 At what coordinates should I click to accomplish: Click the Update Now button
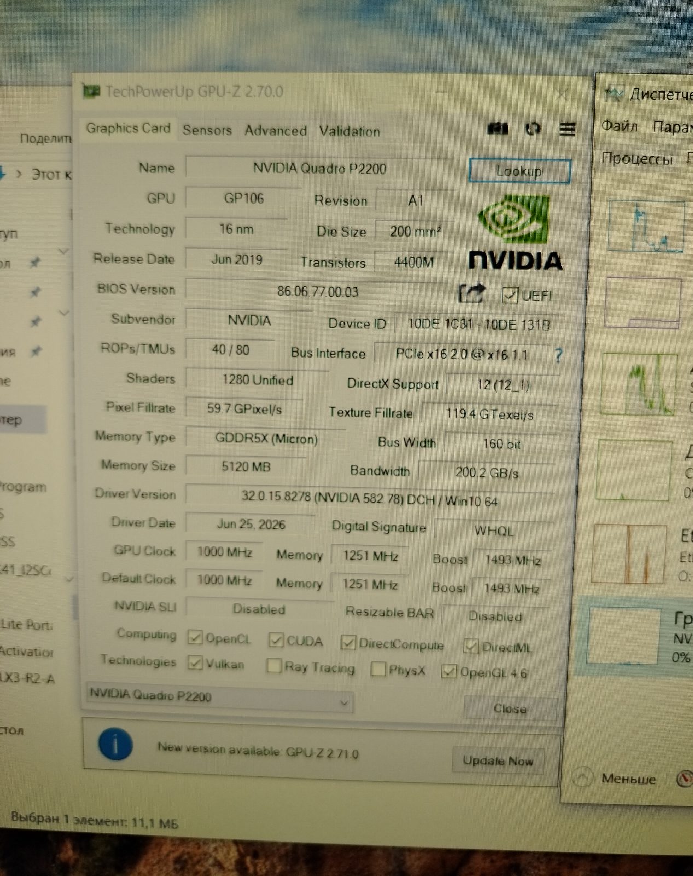point(498,760)
